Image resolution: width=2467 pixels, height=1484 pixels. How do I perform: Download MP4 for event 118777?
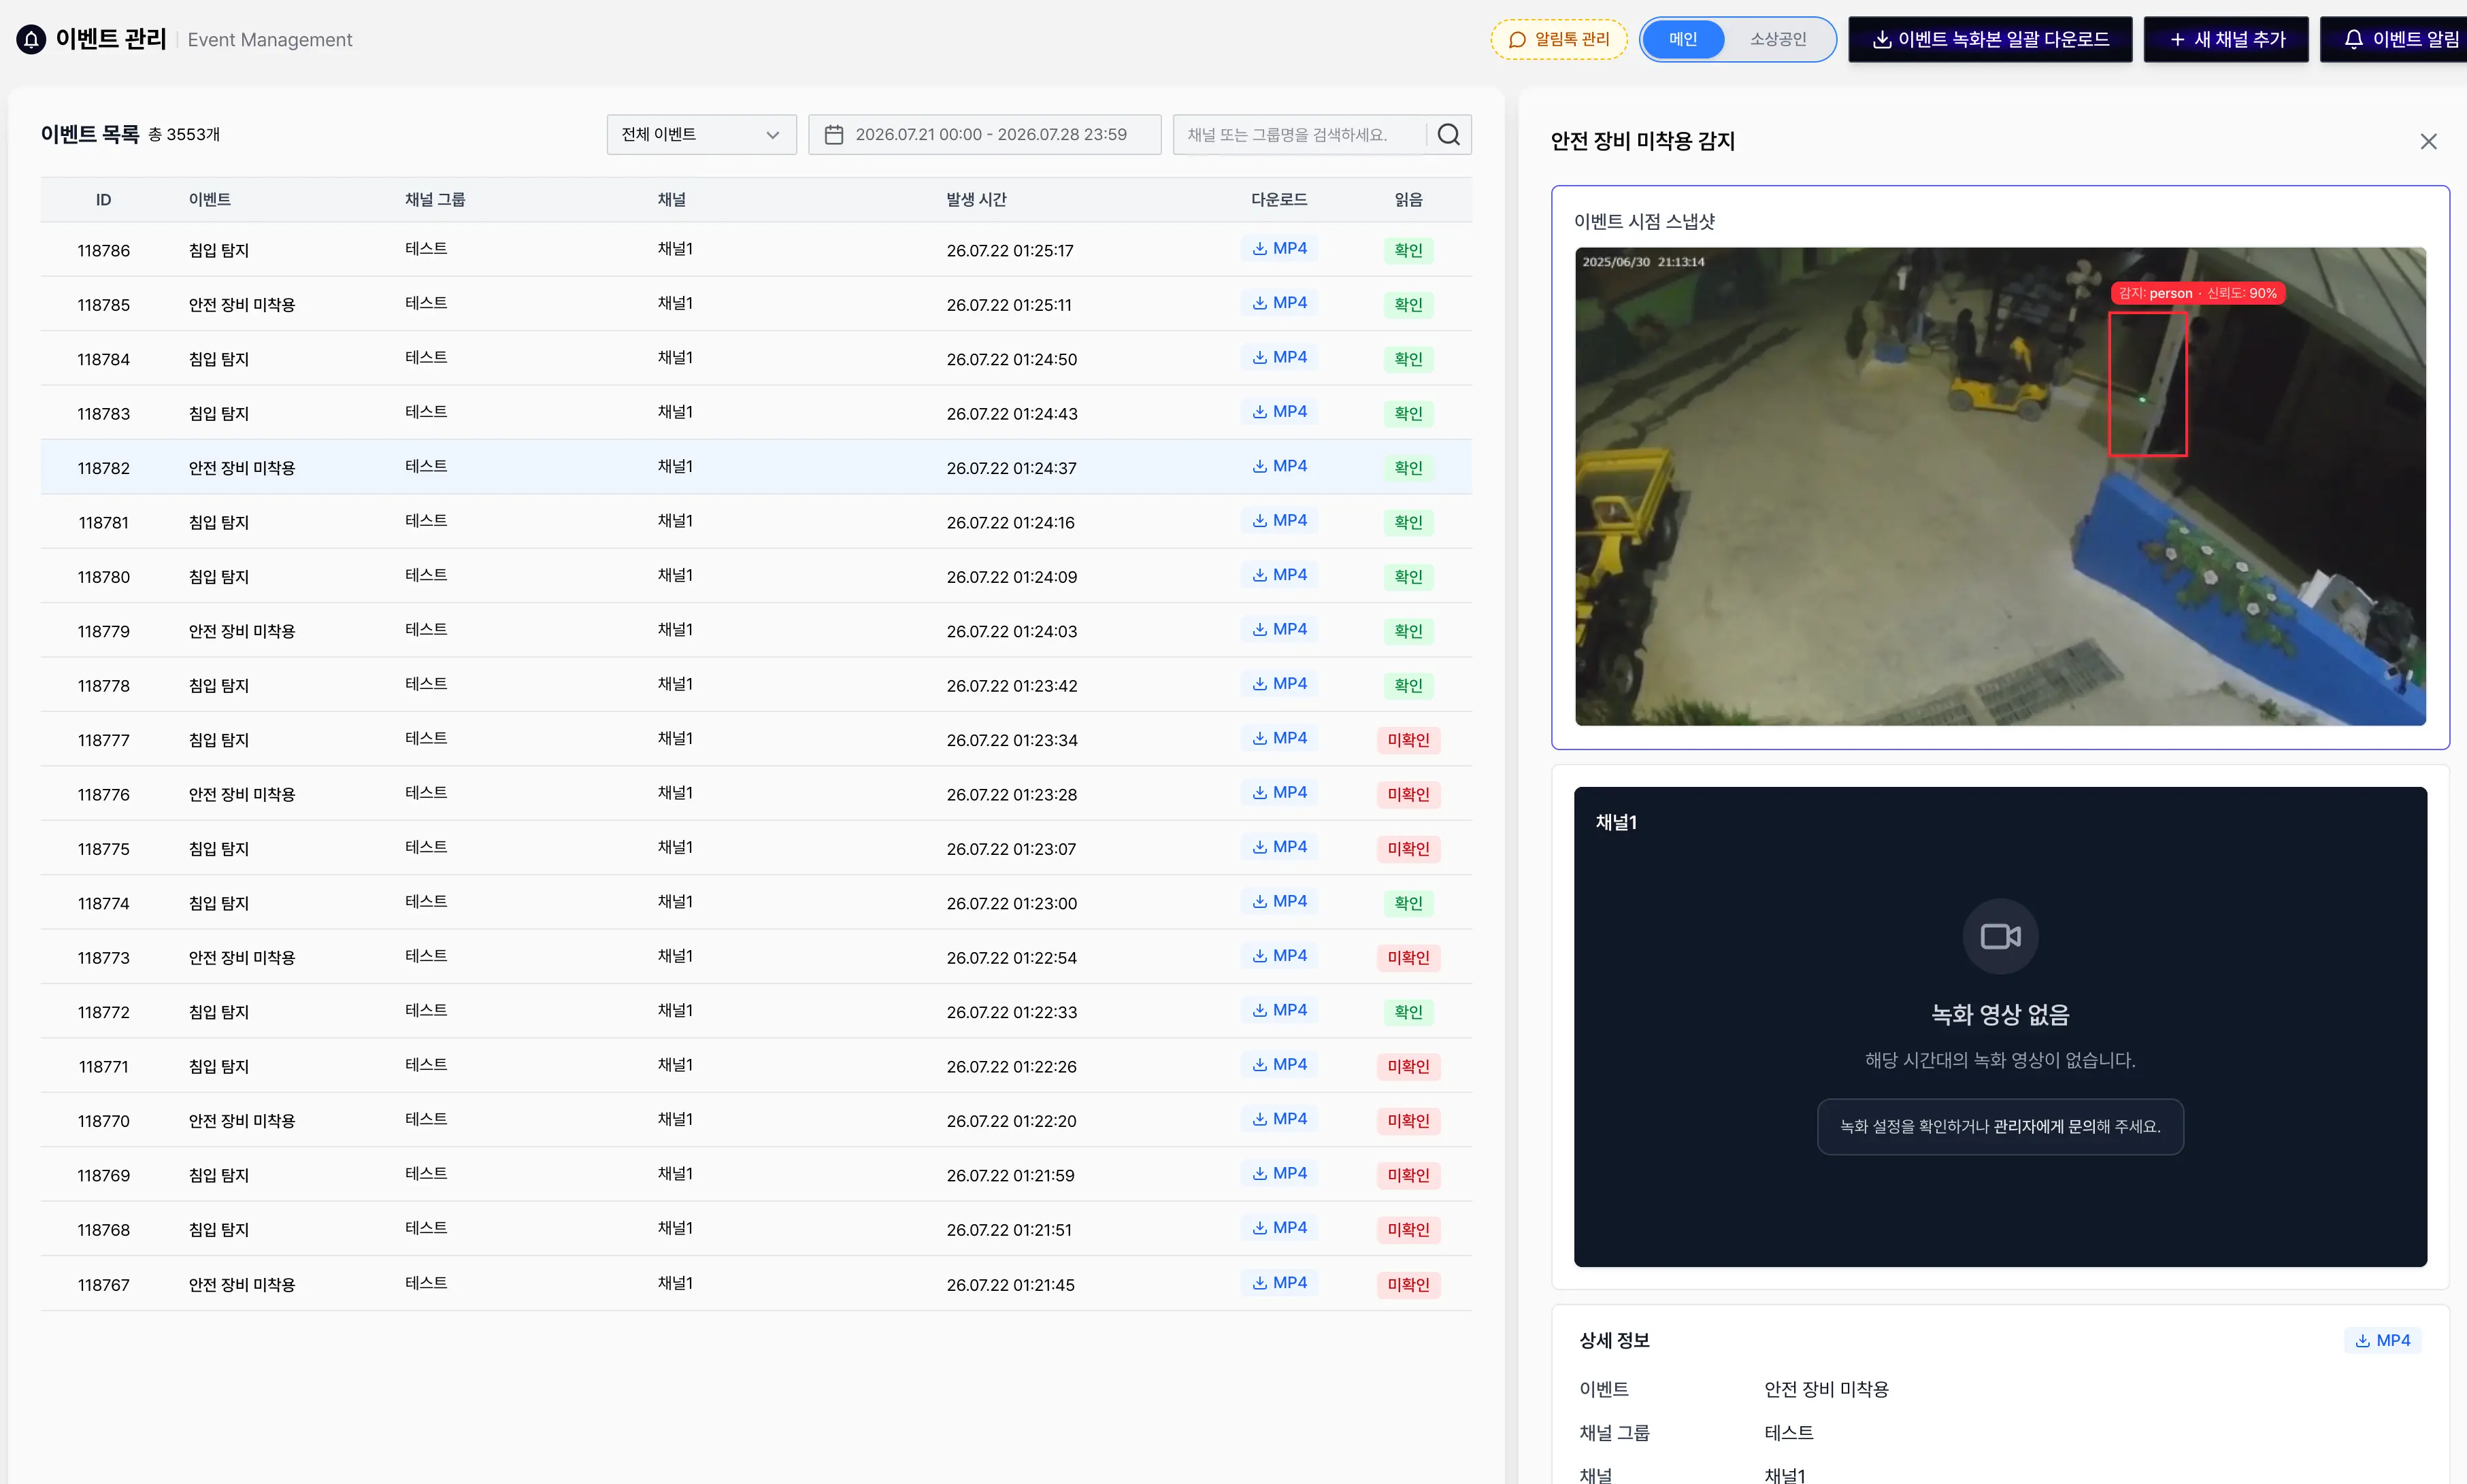1280,738
